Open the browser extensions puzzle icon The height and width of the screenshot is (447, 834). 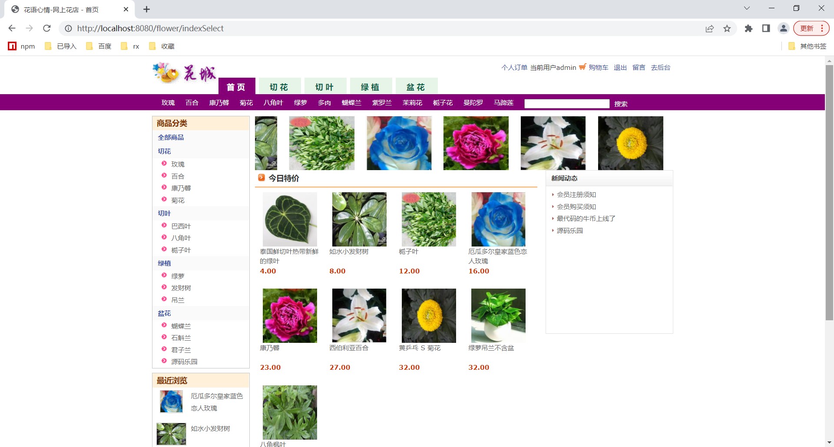coord(748,29)
